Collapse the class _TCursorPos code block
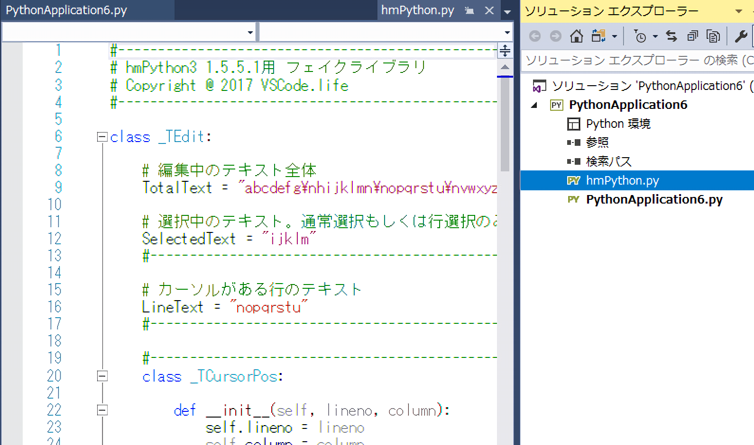Viewport: 754px width, 445px height. pyautogui.click(x=102, y=376)
